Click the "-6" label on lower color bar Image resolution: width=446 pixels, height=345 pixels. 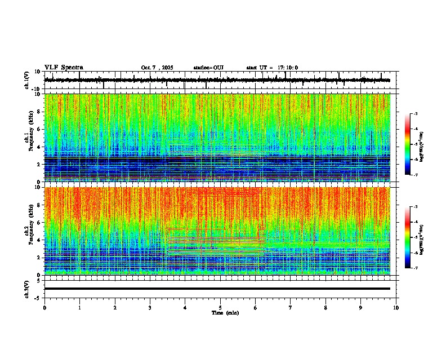[415, 253]
